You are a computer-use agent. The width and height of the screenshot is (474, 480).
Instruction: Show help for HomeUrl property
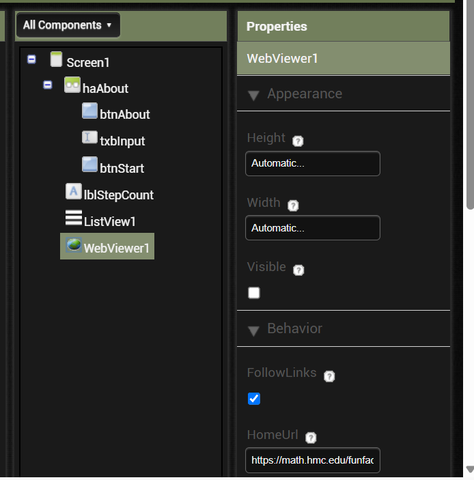311,438
